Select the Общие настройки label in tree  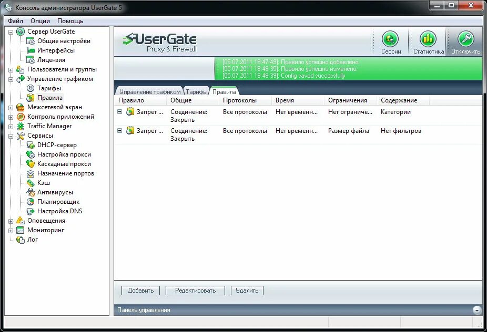click(x=64, y=41)
